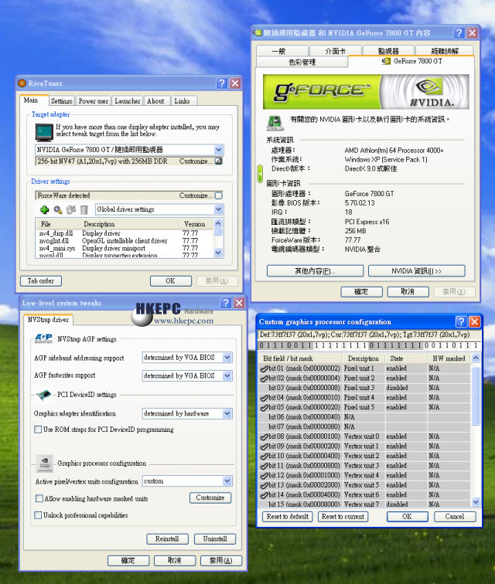Click Reset to current button
Screen dimensions: 495x584
tap(343, 517)
